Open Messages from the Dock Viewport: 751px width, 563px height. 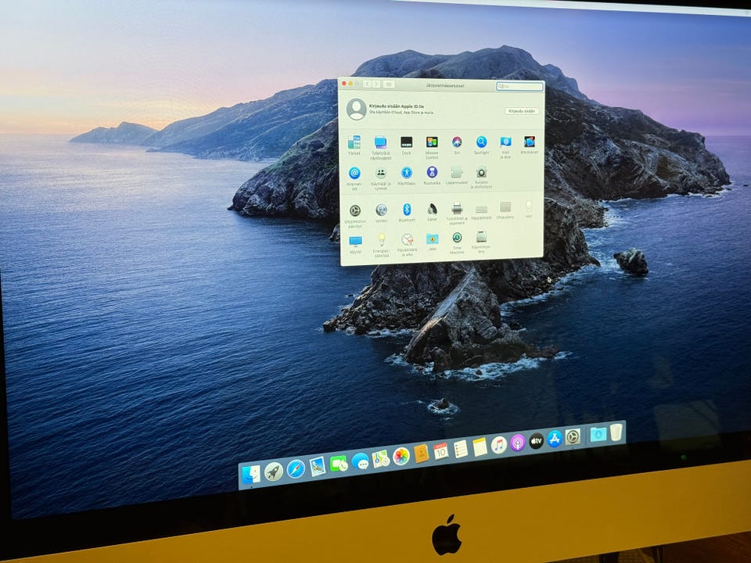[360, 461]
